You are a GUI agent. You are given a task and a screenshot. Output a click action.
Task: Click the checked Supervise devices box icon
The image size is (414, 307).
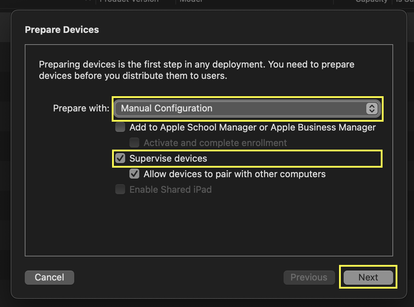[x=120, y=158]
